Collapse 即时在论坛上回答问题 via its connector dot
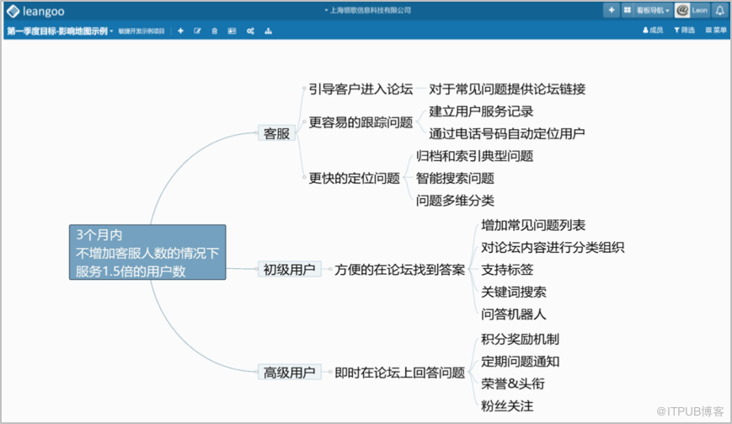732x424 pixels. pos(330,373)
